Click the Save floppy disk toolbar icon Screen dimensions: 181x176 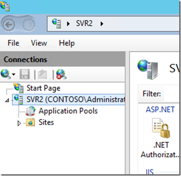(25, 74)
